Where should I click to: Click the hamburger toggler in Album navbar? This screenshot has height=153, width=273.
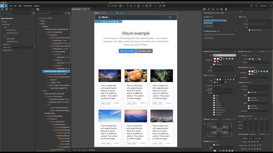170,17
